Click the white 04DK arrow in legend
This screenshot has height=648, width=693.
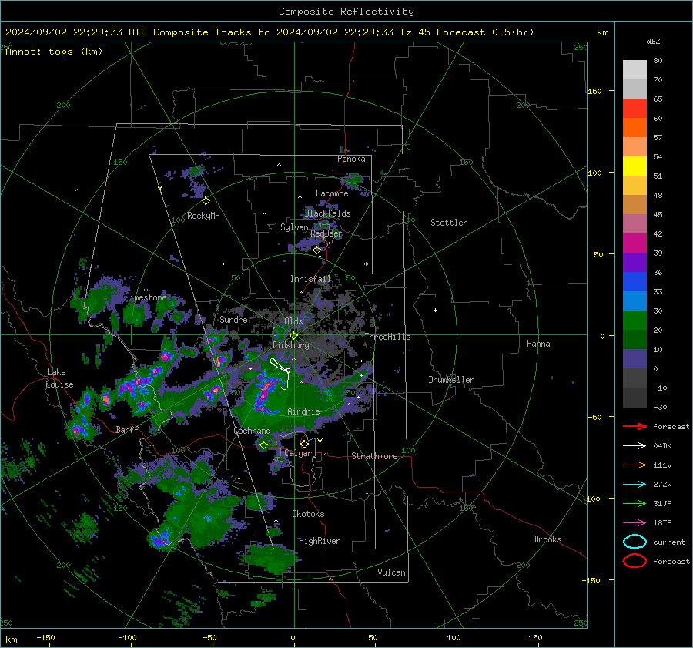point(634,445)
